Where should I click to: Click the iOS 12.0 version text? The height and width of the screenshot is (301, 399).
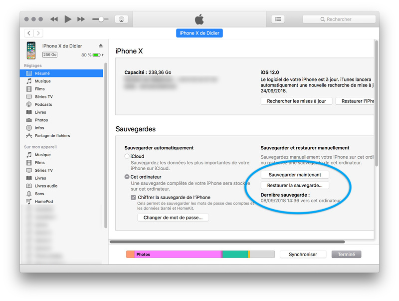[270, 72]
